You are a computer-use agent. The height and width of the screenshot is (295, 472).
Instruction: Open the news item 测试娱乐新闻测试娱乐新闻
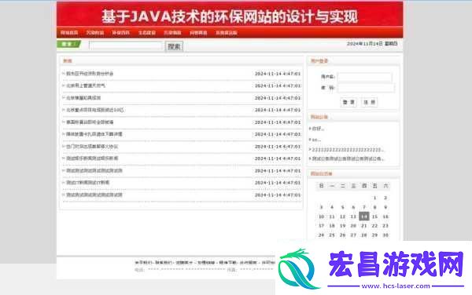[x=92, y=158]
